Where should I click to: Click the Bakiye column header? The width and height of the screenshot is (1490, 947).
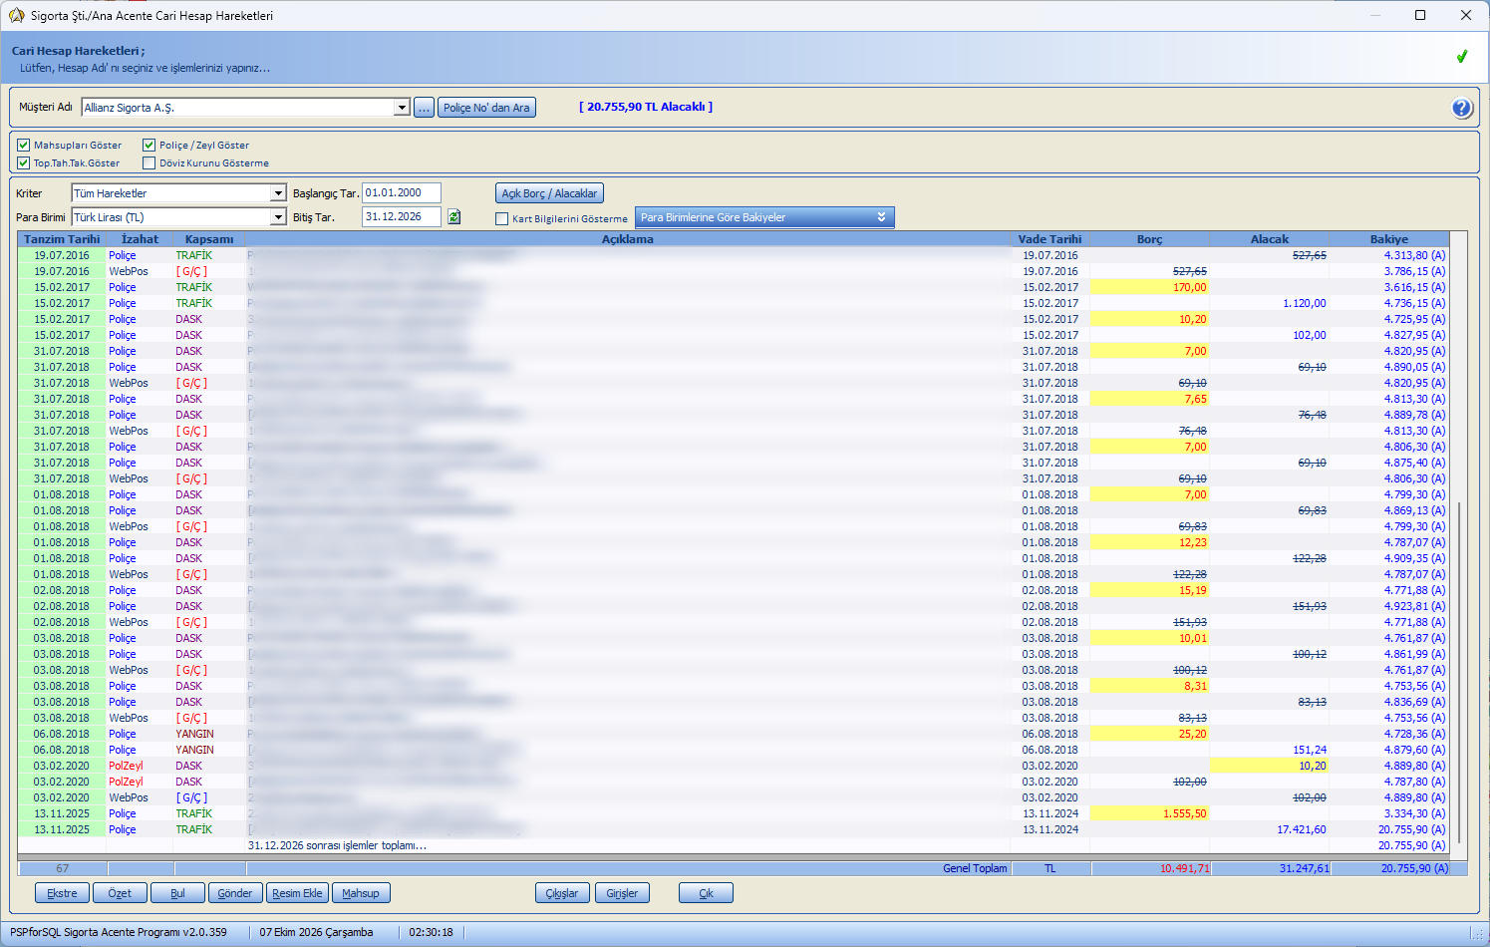coord(1388,239)
